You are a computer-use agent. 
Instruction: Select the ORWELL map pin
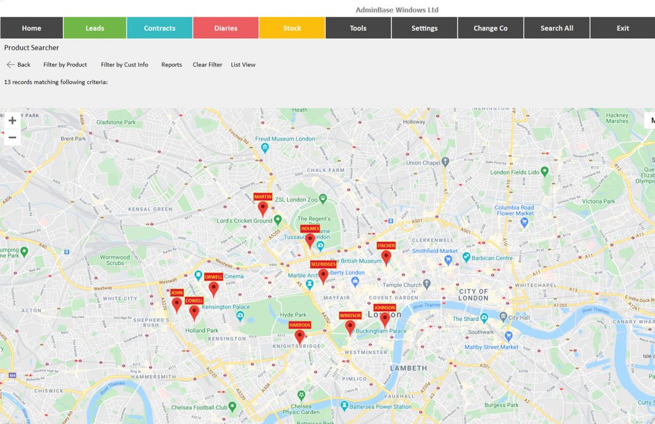pos(213,288)
